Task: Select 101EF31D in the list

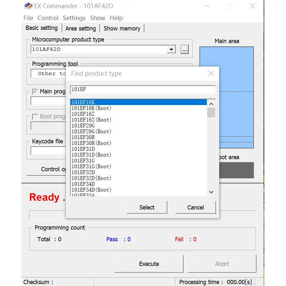Action: [x=139, y=149]
